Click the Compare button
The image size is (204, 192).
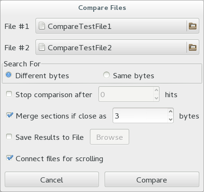pyautogui.click(x=152, y=180)
